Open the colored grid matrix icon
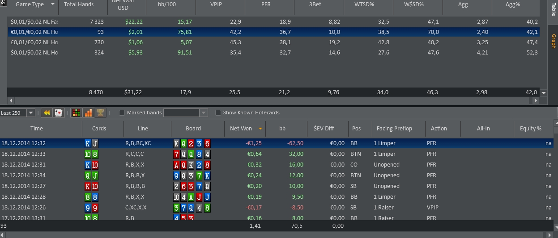Screen dimensions: 558x238 (x=77, y=113)
